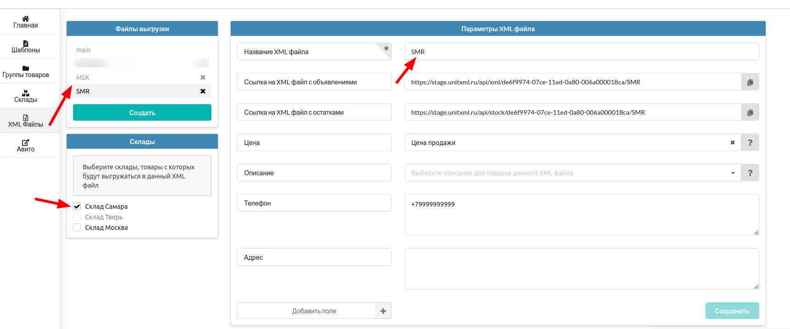
Task: Click the Сохранить button
Action: pyautogui.click(x=732, y=311)
